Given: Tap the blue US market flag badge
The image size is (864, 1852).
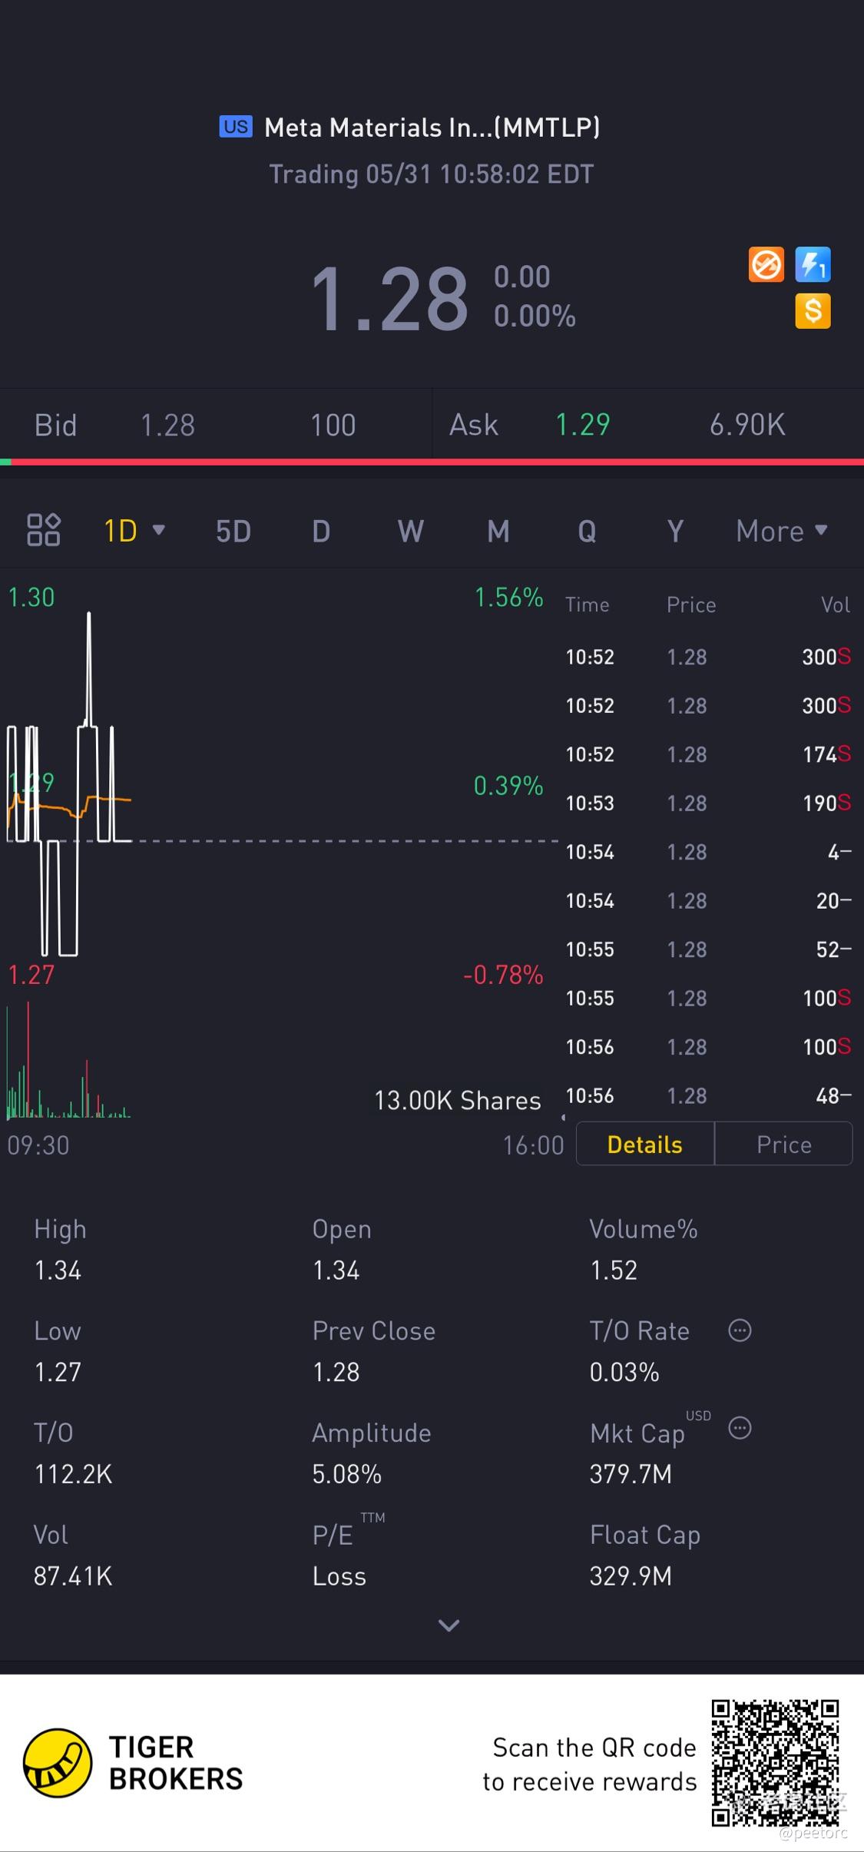Looking at the screenshot, I should click(236, 127).
